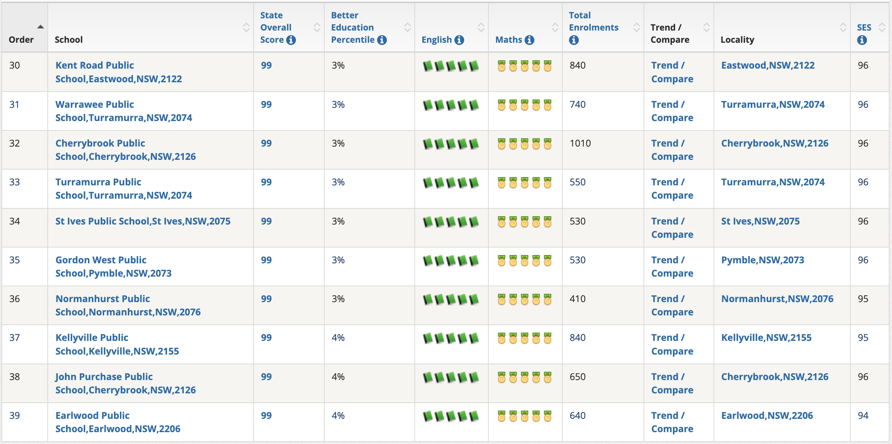Click info icon next to English header

(x=459, y=40)
